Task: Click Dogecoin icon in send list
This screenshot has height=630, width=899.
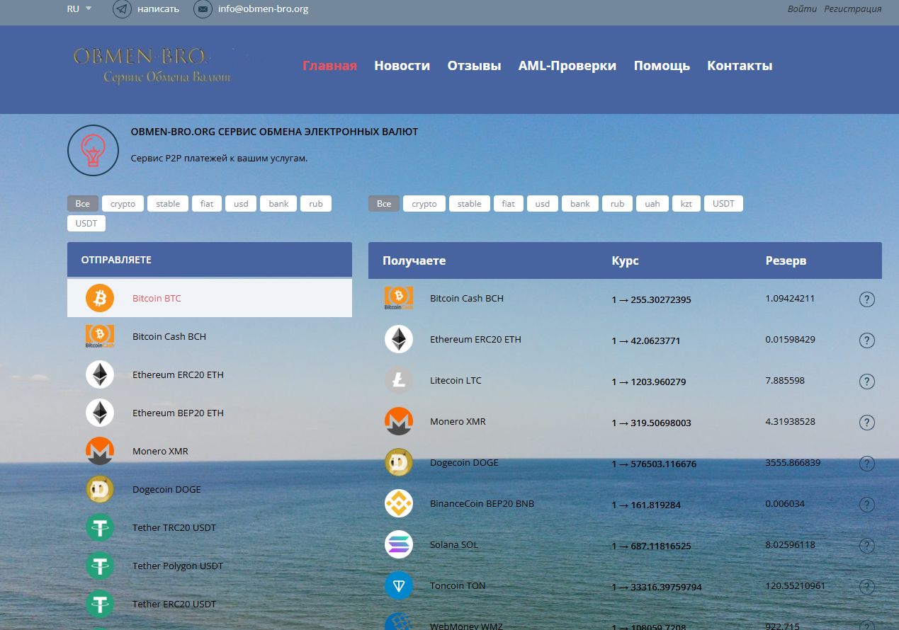Action: tap(100, 489)
